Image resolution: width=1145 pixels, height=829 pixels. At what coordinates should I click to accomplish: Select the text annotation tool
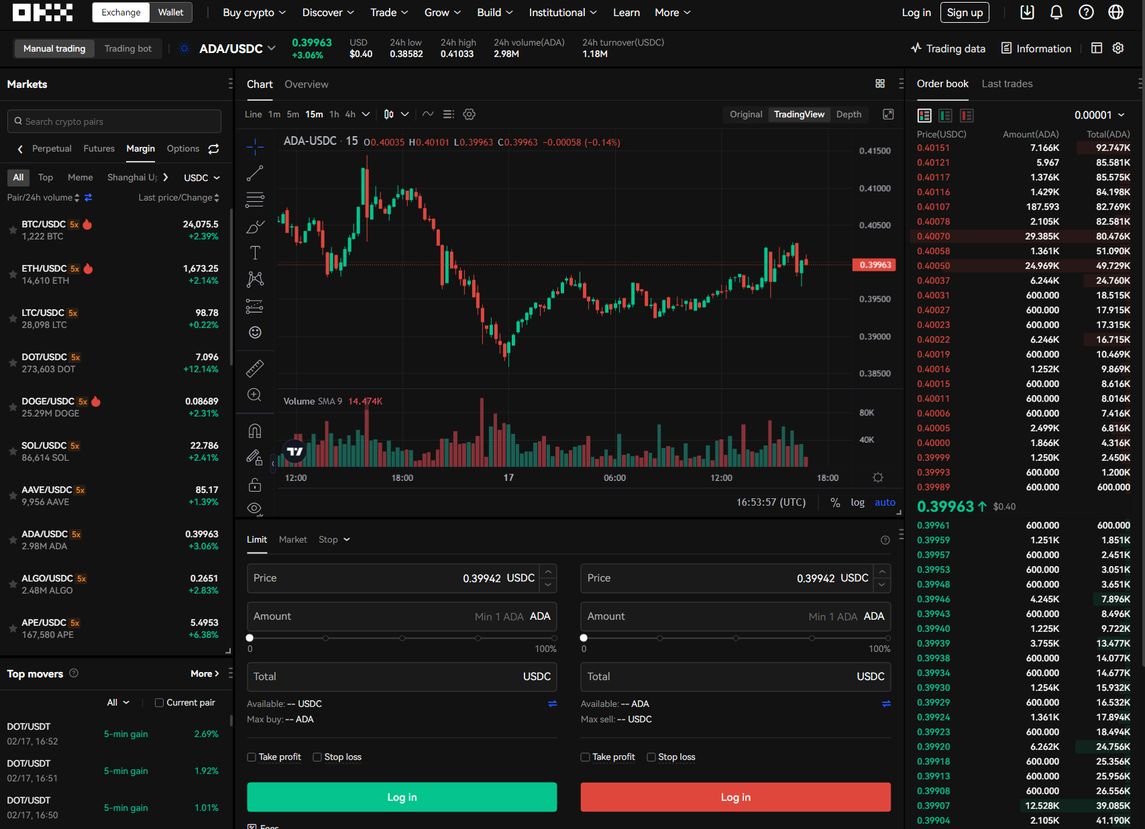pos(255,253)
